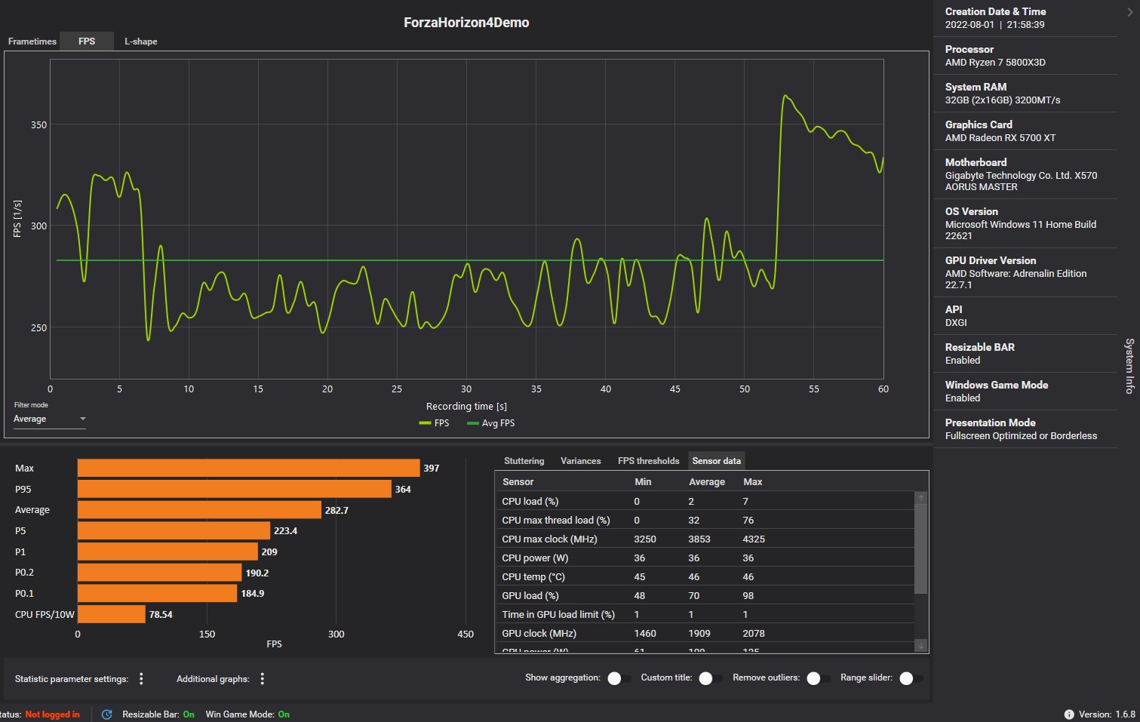The height and width of the screenshot is (722, 1140).
Task: Click the Win Game Mode On status
Action: pos(247,714)
